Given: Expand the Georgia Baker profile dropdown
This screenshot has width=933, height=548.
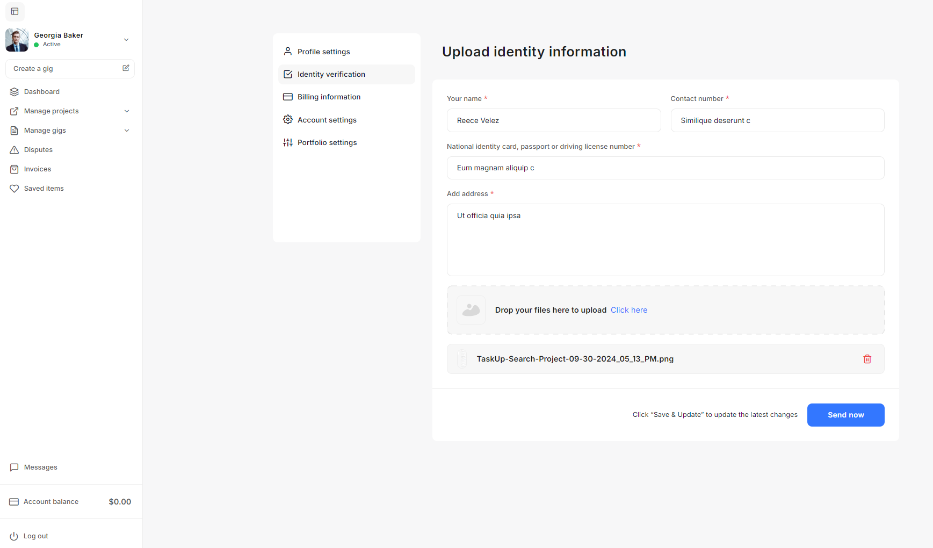Looking at the screenshot, I should point(126,40).
